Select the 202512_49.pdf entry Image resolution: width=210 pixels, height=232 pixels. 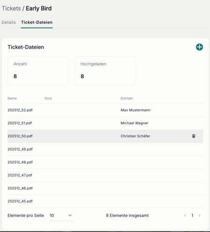(x=105, y=149)
